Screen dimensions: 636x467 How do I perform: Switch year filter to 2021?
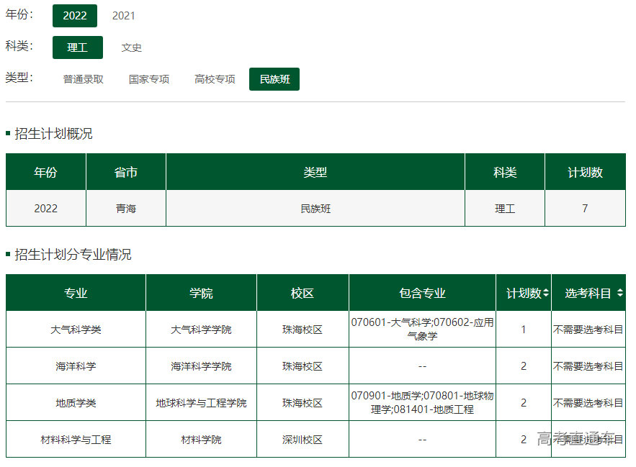[x=123, y=16]
